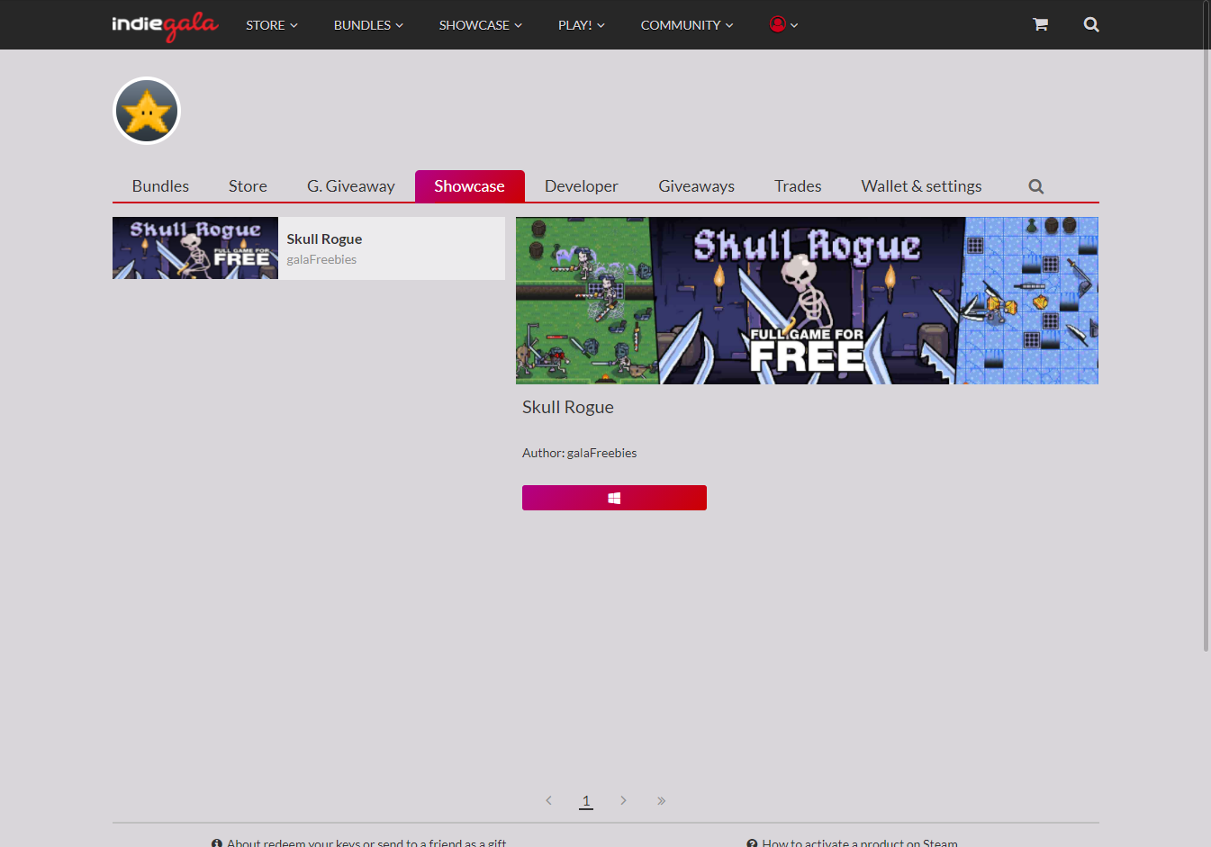Expand the STORE dropdown menu
The width and height of the screenshot is (1211, 847).
(x=272, y=25)
